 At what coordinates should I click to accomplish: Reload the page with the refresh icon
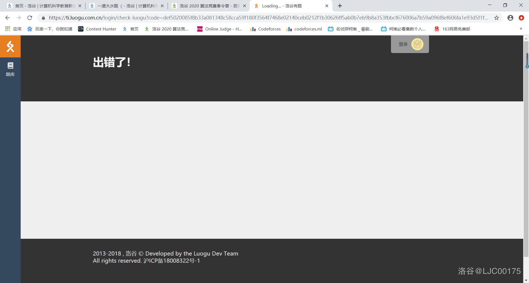click(30, 18)
